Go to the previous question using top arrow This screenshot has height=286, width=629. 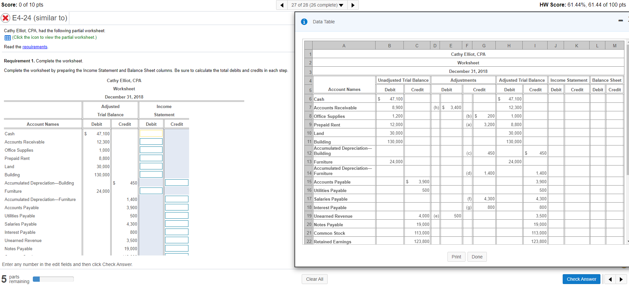point(282,5)
